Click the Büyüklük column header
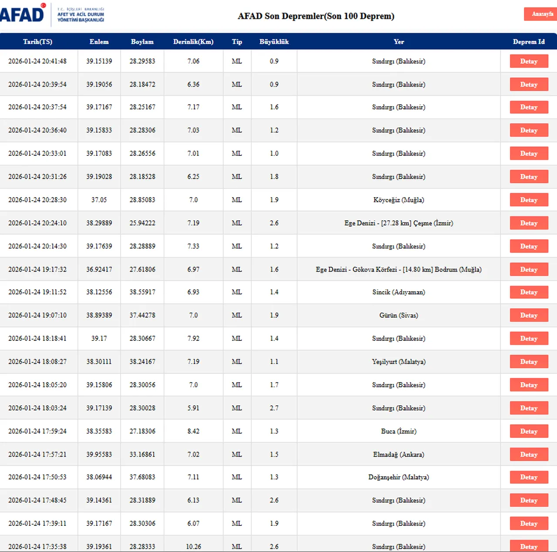The image size is (557, 552). (x=274, y=42)
